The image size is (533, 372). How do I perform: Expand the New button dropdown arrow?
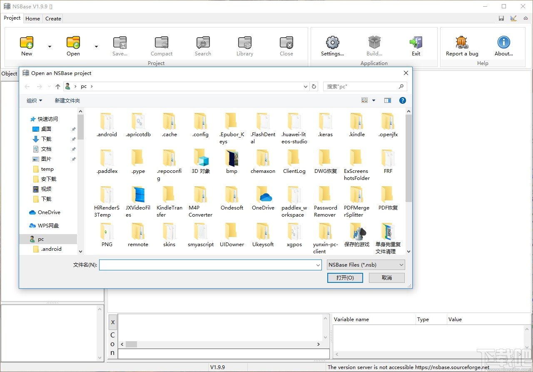pyautogui.click(x=50, y=47)
